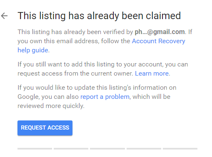
Task: Open the Learn more link
Action: [152, 74]
